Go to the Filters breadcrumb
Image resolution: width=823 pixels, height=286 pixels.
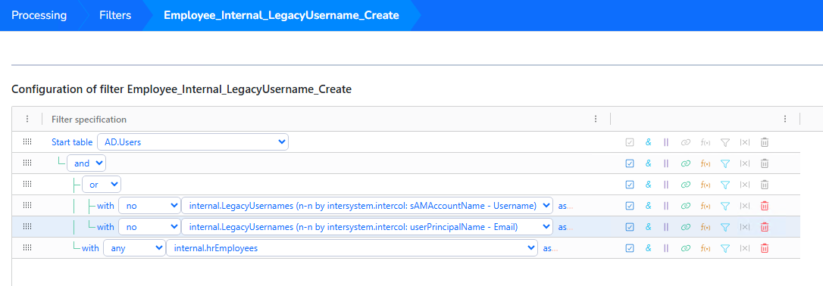click(x=115, y=15)
